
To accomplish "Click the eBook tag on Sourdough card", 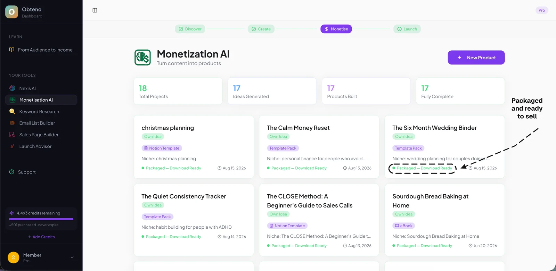I will tap(404, 226).
